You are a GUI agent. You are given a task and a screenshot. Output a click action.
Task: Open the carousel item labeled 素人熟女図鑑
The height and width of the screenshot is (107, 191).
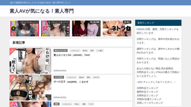coord(86,29)
